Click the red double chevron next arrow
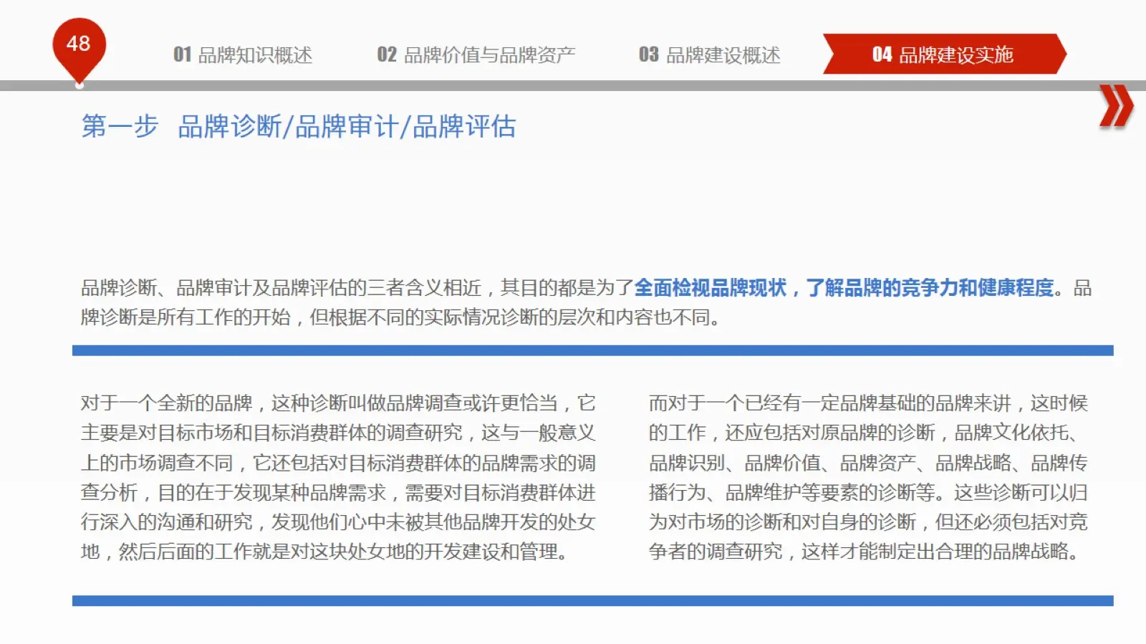This screenshot has width=1146, height=644. tap(1116, 106)
